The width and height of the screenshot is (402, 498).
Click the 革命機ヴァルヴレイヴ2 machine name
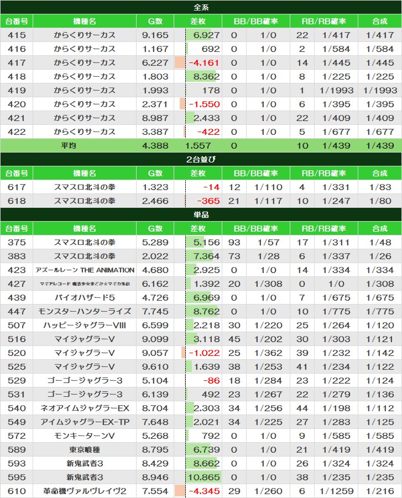[85, 491]
